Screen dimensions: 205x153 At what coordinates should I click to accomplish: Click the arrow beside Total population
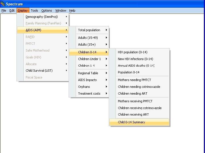(x=106, y=30)
